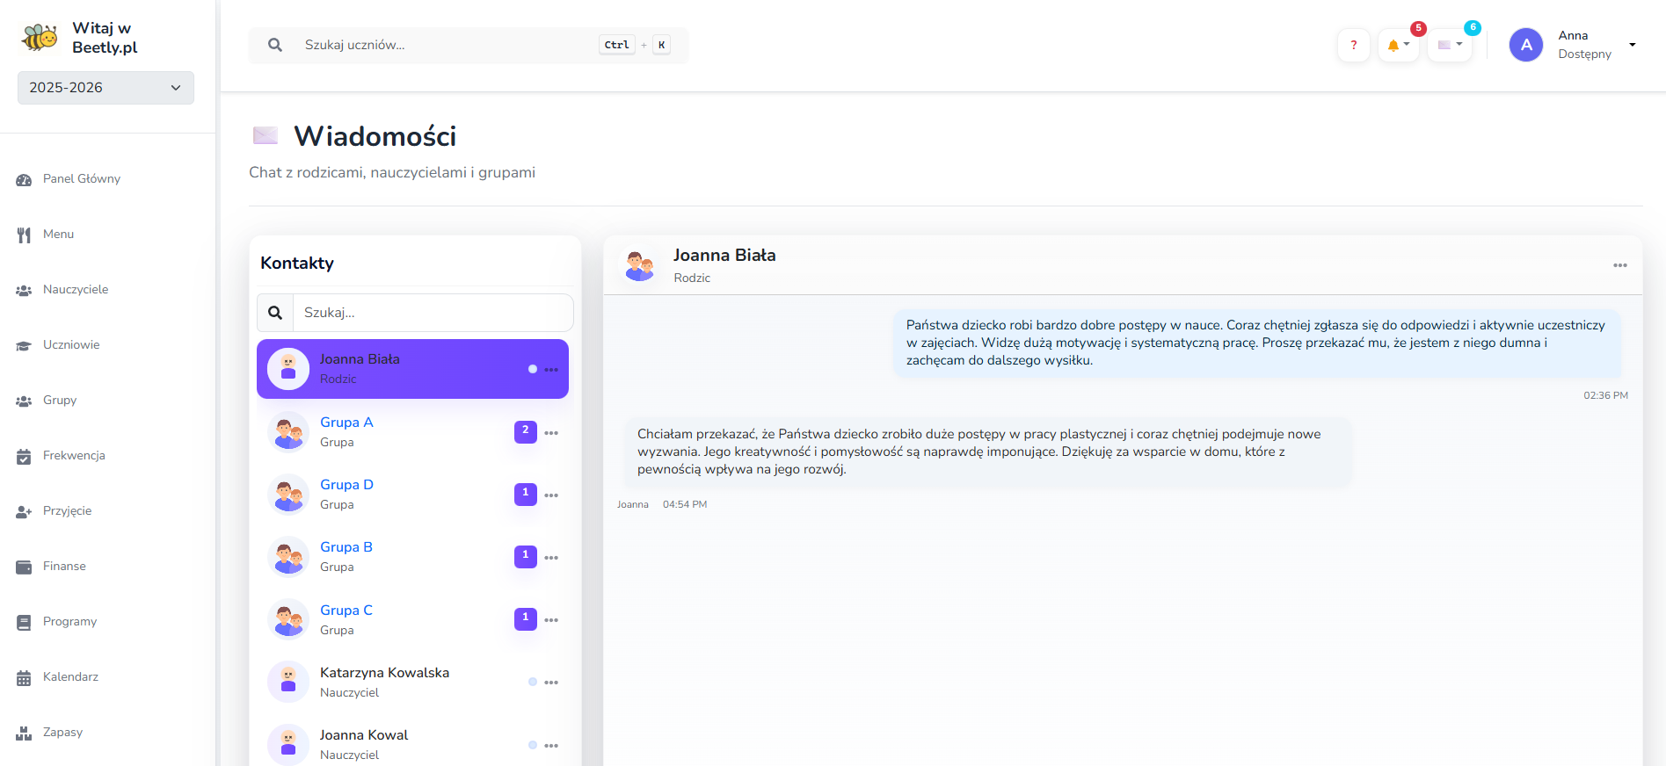
Task: Click the Grupa A group avatar
Action: click(x=288, y=432)
